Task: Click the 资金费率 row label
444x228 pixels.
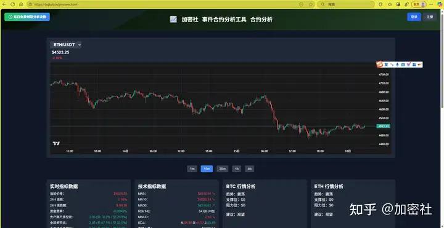Action: point(57,211)
